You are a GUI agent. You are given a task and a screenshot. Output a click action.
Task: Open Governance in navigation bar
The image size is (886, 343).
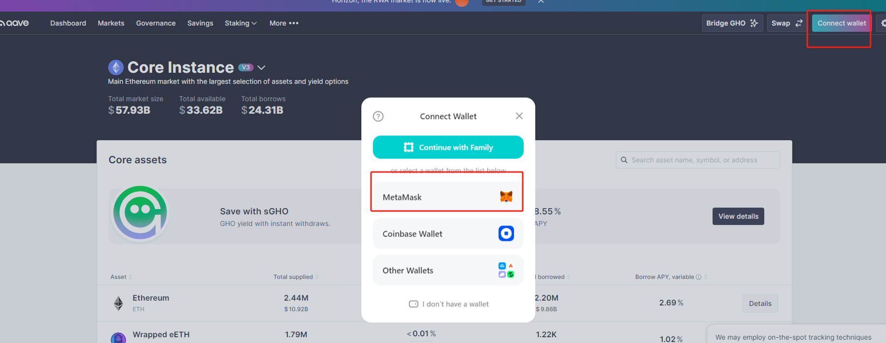click(156, 23)
